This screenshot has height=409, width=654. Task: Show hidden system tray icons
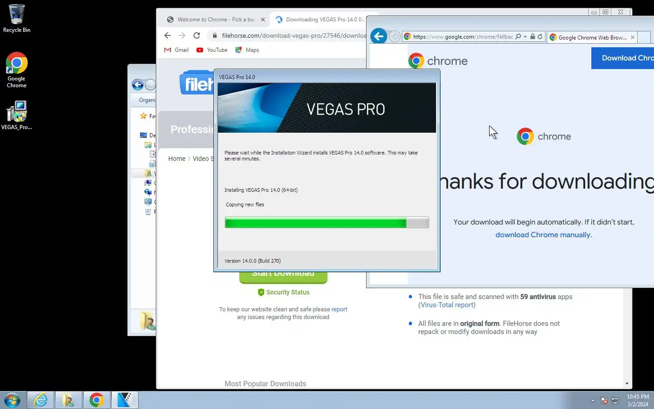(x=593, y=400)
